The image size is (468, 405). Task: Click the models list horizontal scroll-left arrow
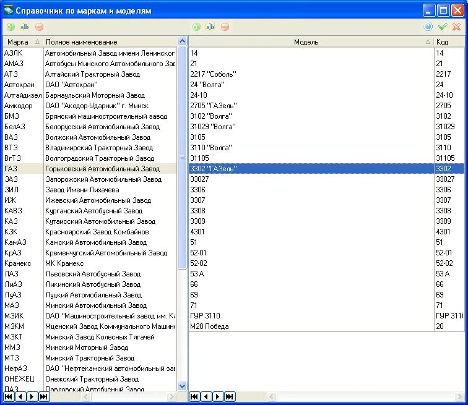pos(271,396)
